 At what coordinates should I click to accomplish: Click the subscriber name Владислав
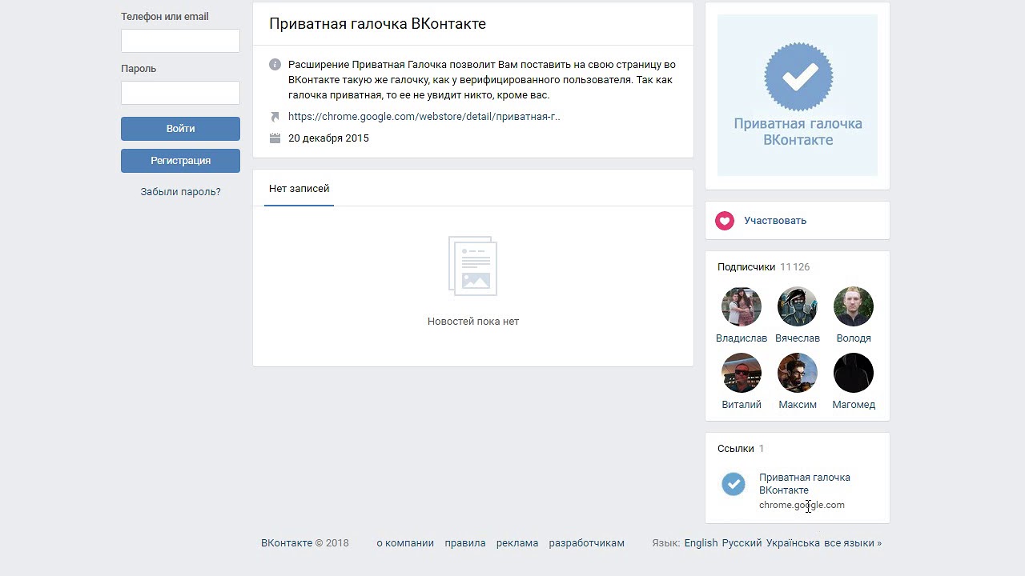pyautogui.click(x=742, y=338)
